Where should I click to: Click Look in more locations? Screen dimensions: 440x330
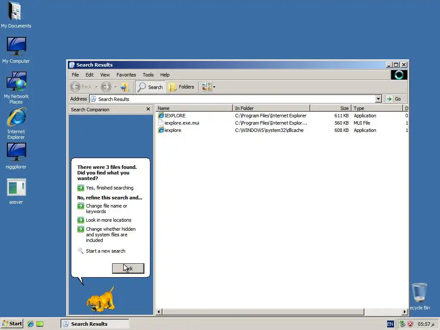pyautogui.click(x=104, y=220)
